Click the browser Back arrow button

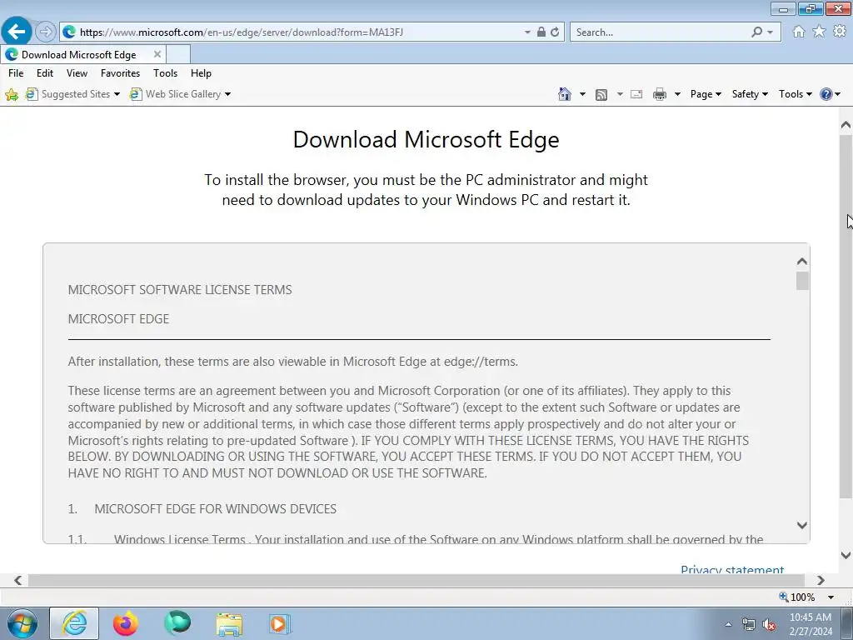pos(17,31)
